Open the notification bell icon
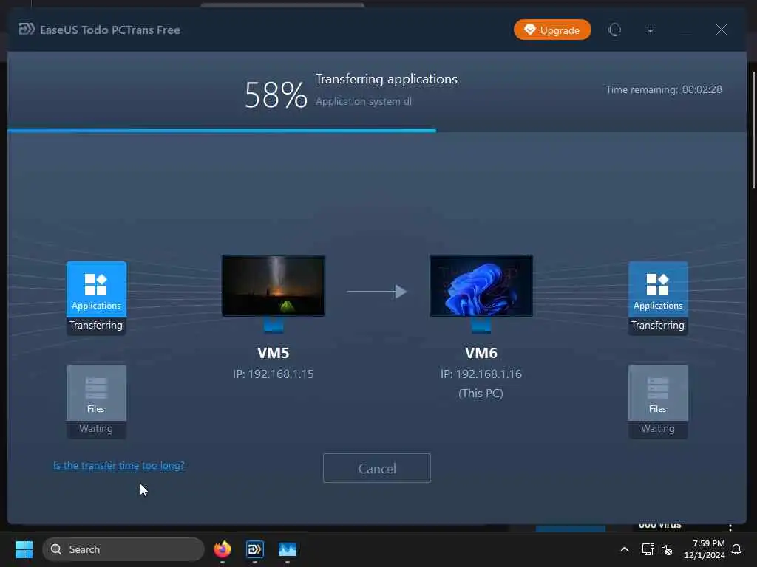 click(x=736, y=549)
